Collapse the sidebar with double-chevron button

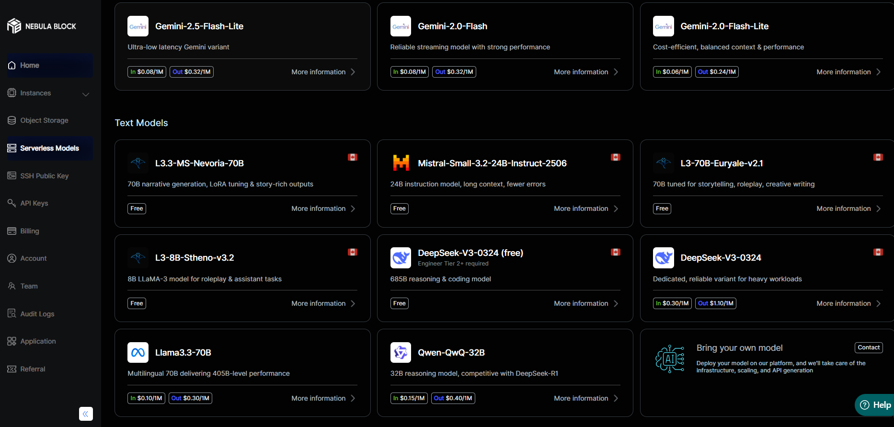point(86,414)
